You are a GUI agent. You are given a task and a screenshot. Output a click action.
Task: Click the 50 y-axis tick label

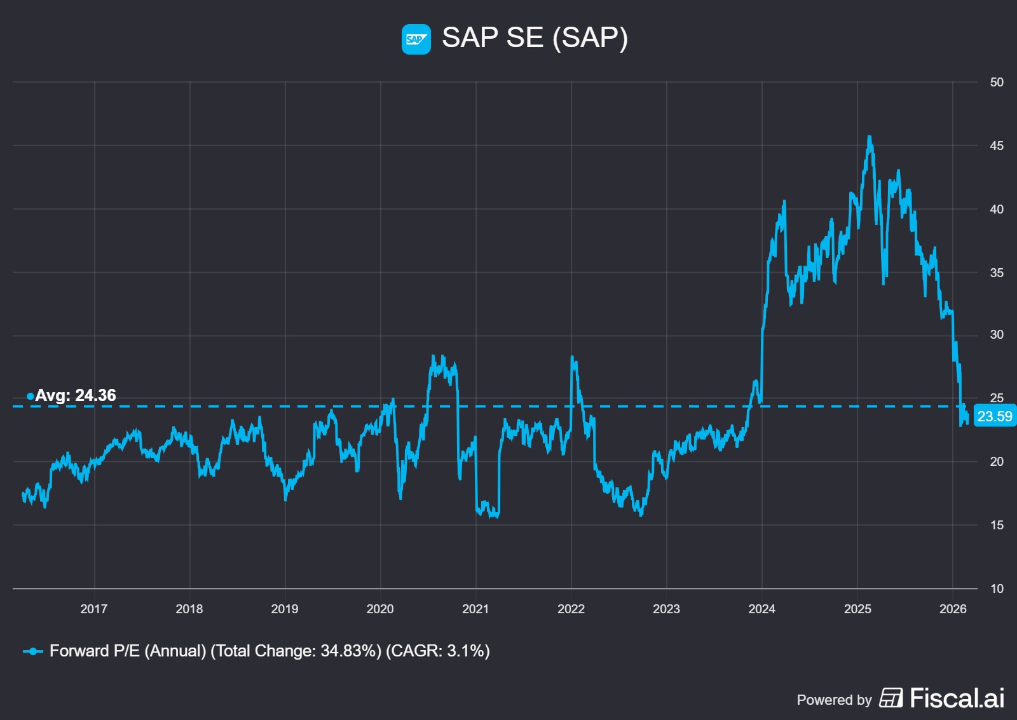[x=996, y=82]
